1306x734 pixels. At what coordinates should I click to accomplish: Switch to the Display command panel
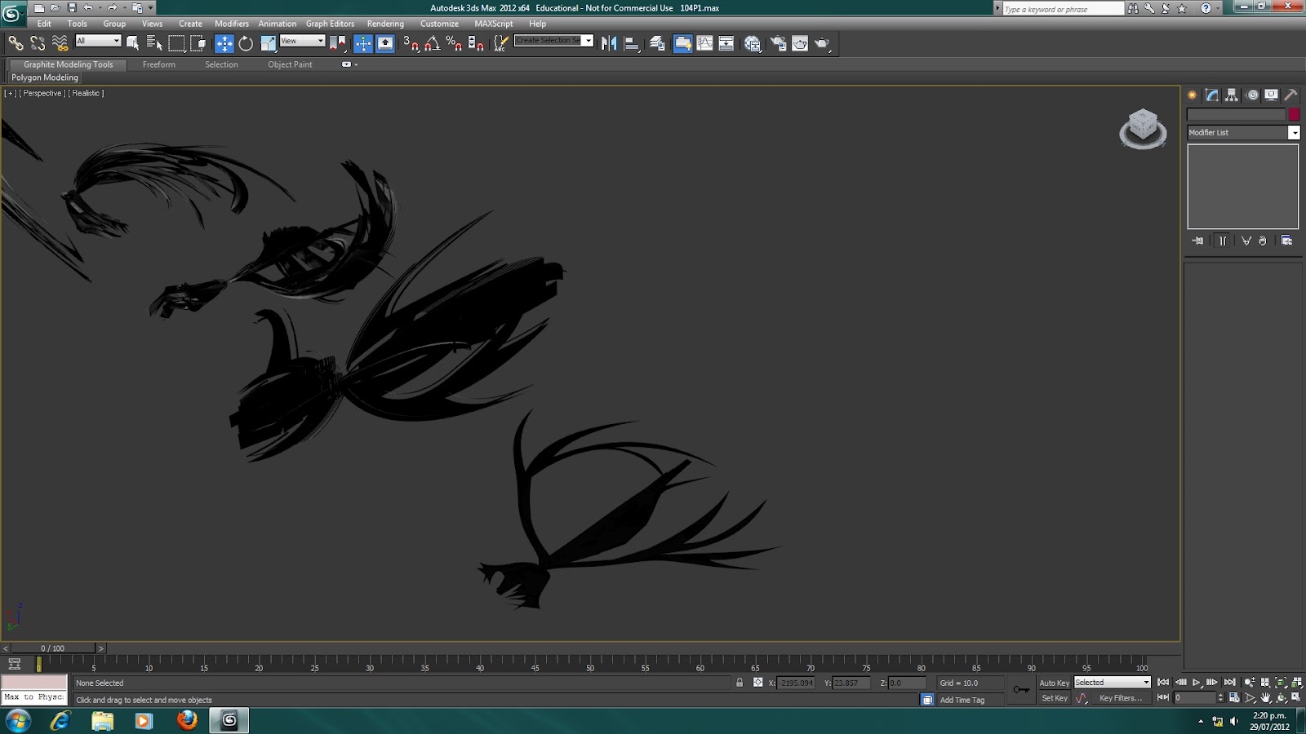(1271, 95)
